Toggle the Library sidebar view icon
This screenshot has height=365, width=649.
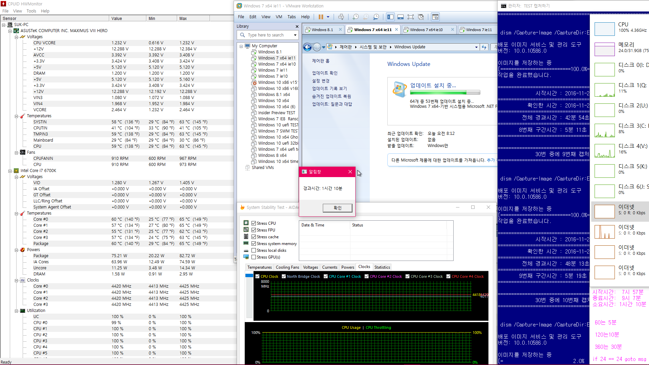pos(390,17)
